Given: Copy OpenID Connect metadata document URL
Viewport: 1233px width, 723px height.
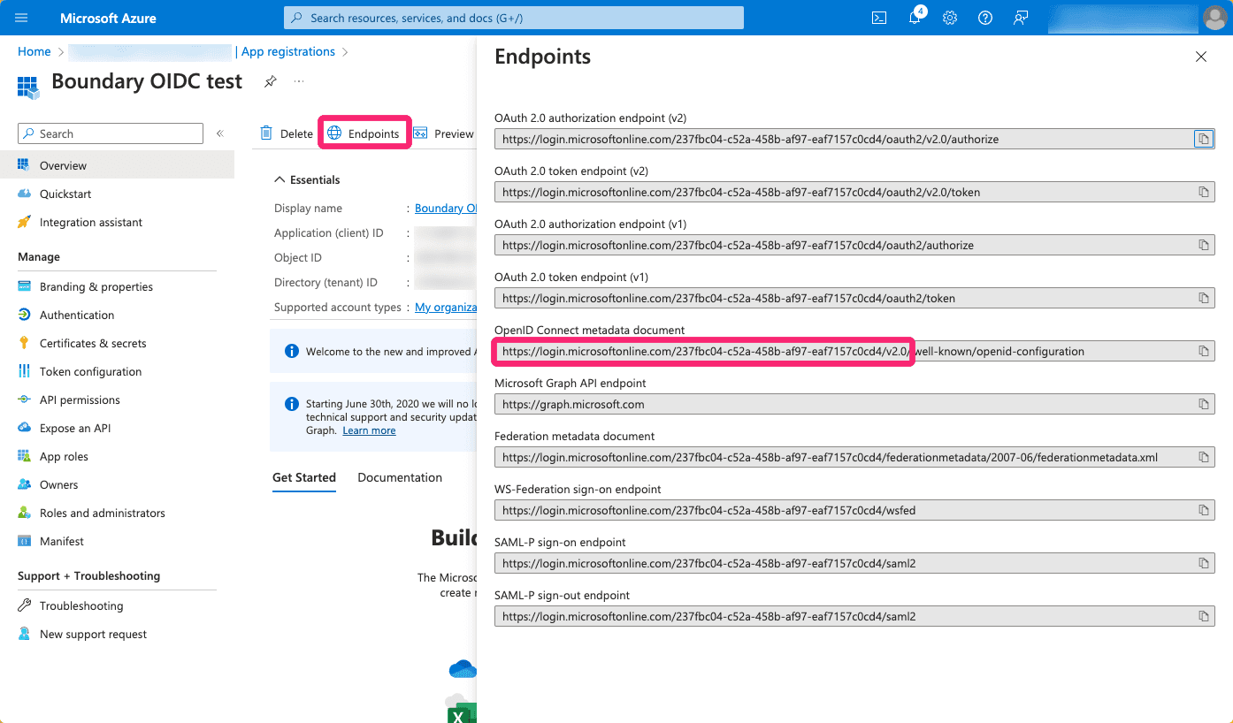Looking at the screenshot, I should point(1203,351).
